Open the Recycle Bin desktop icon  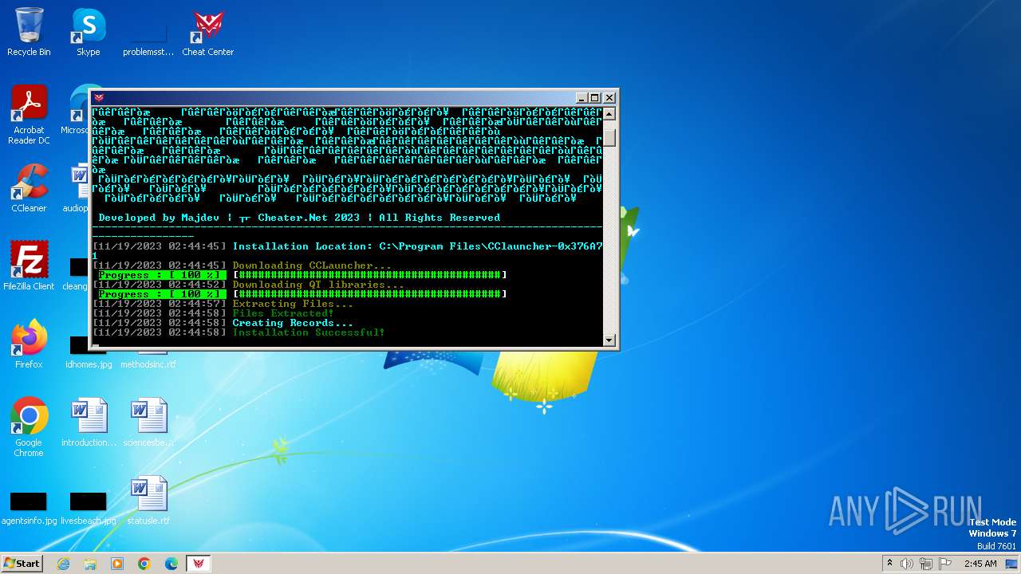[29, 32]
